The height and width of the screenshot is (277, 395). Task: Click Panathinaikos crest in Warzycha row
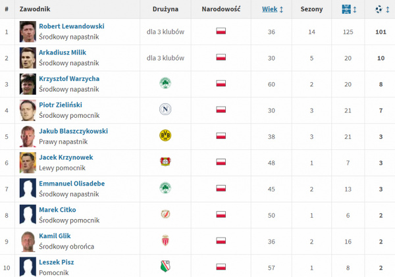tap(165, 83)
